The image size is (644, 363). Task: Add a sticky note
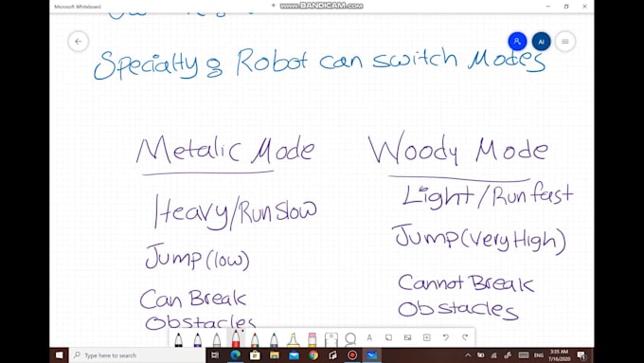(x=388, y=338)
